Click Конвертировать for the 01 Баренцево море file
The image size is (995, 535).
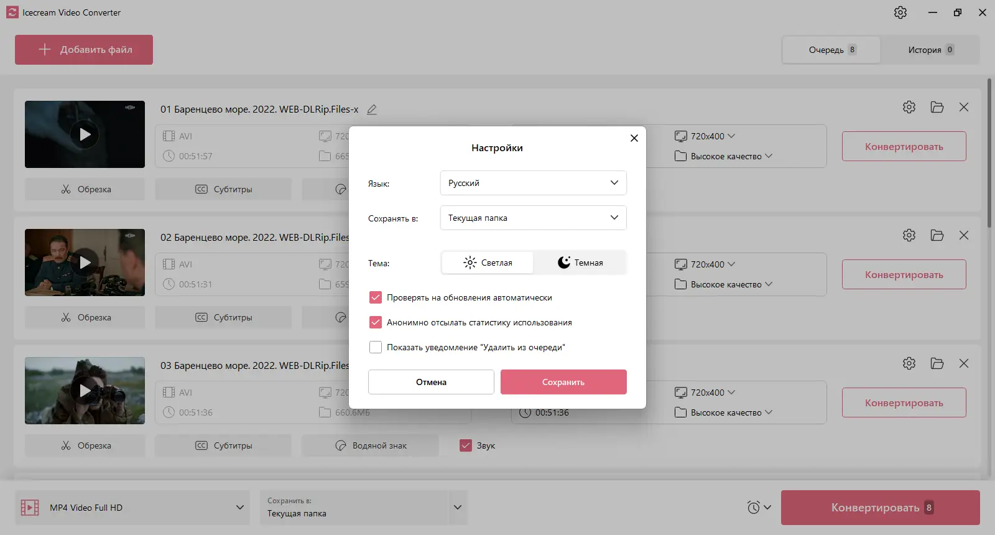coord(904,146)
